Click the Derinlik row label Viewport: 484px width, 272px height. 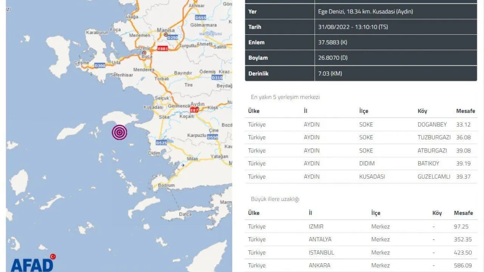pyautogui.click(x=258, y=74)
